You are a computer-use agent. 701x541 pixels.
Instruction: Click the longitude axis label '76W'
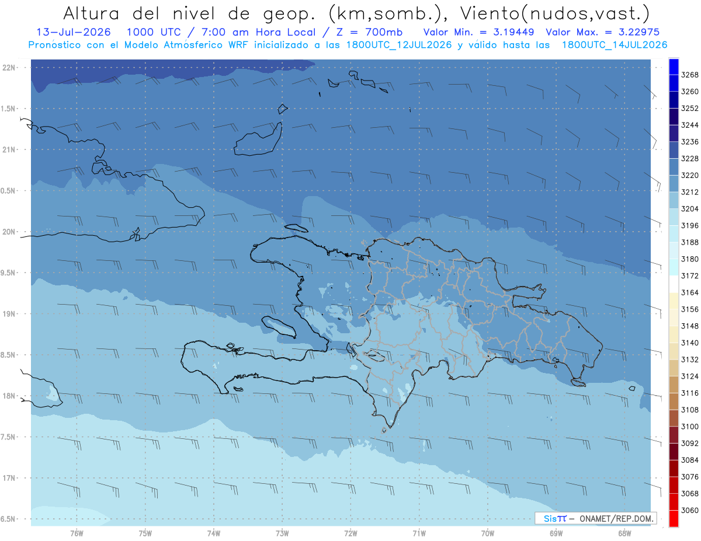click(77, 533)
